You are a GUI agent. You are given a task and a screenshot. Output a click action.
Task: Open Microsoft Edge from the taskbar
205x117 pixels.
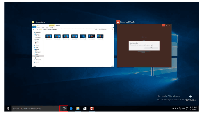(71, 108)
